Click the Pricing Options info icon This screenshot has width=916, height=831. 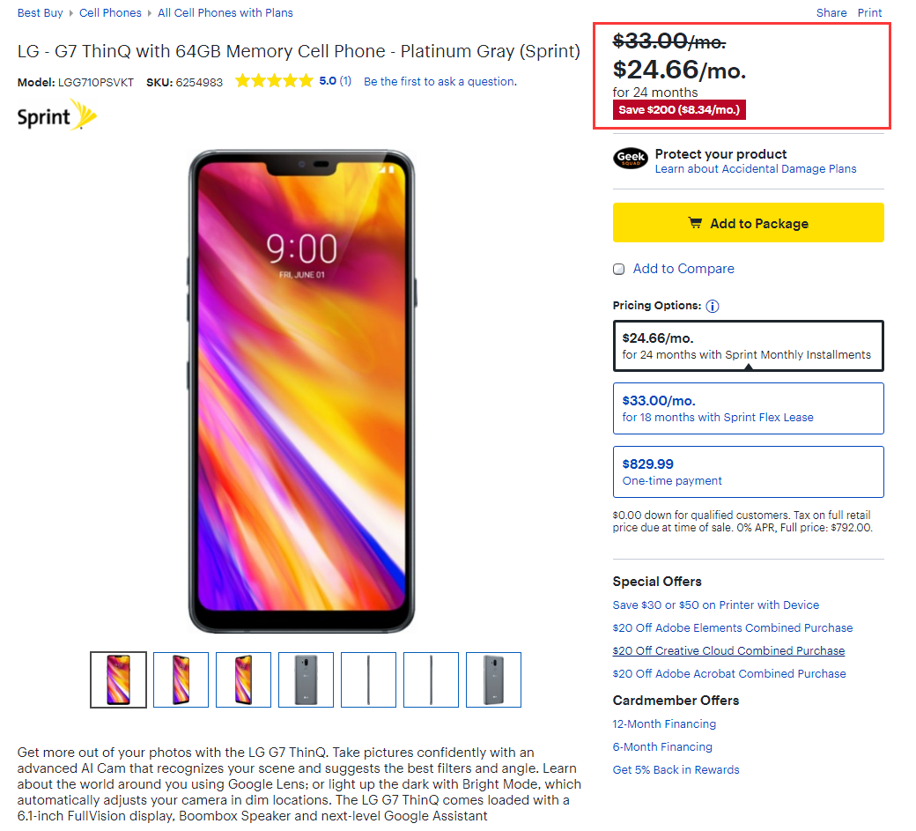(713, 307)
